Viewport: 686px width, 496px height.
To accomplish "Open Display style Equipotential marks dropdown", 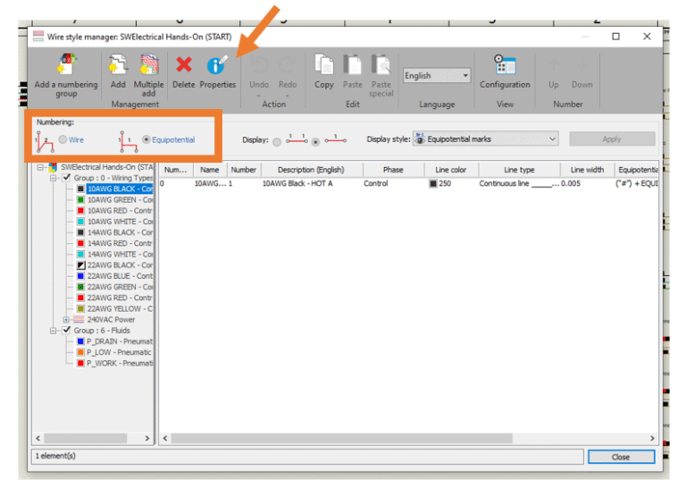I will 486,139.
